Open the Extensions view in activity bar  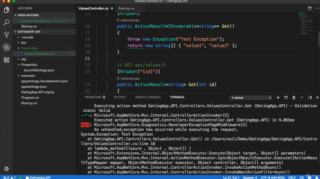click(x=6, y=60)
